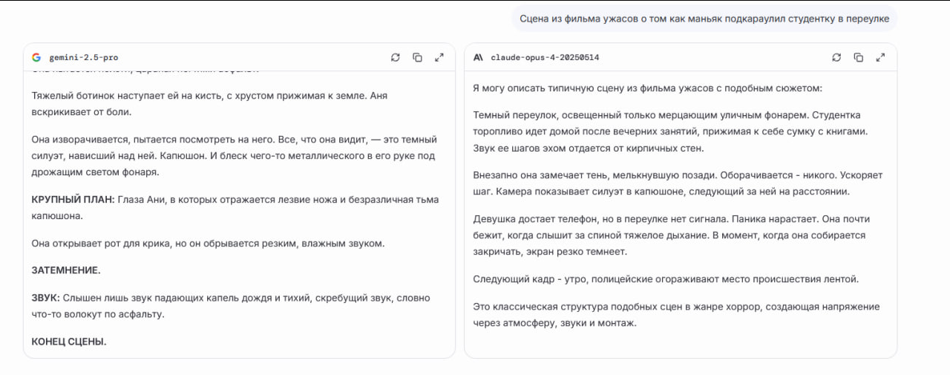Click the 'ЗВУК:' bold label
Image resolution: width=950 pixels, height=375 pixels.
(46, 298)
